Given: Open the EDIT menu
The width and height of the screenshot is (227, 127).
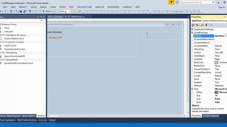Looking at the screenshot, I should tap(5, 7).
